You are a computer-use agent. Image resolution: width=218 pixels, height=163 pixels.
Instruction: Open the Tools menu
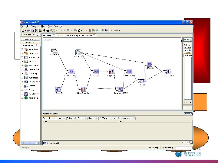point(56,26)
